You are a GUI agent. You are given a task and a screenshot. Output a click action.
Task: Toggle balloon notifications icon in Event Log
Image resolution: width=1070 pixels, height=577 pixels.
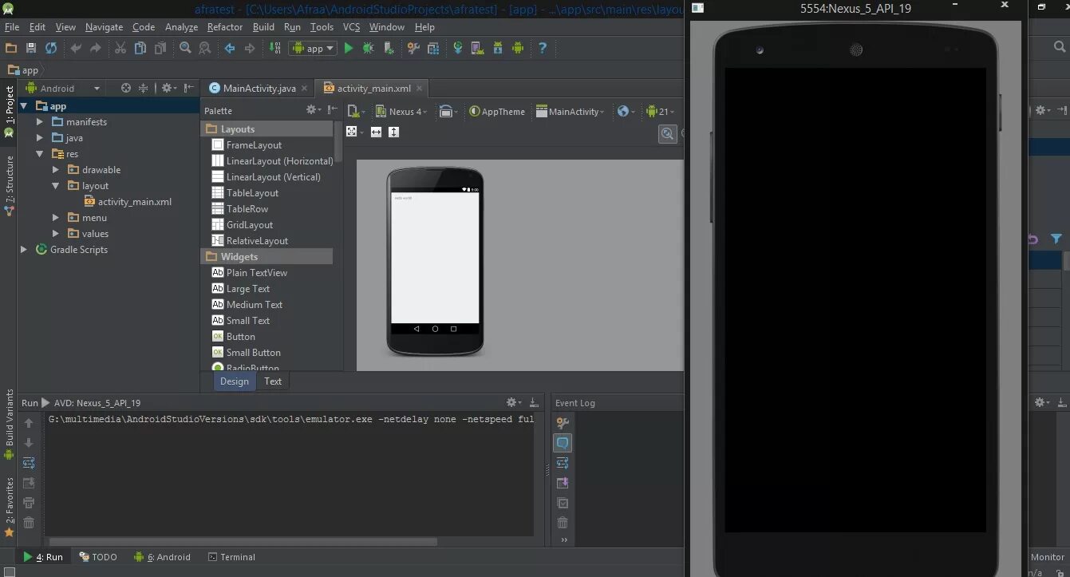click(563, 443)
